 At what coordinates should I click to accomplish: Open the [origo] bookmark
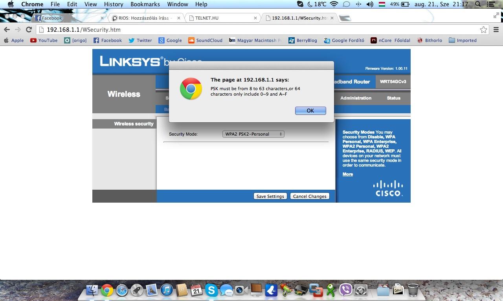point(75,40)
